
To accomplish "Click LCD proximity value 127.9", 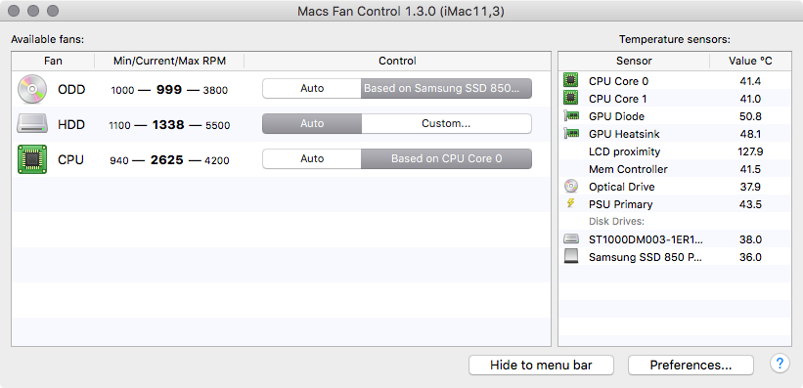I will 751,151.
